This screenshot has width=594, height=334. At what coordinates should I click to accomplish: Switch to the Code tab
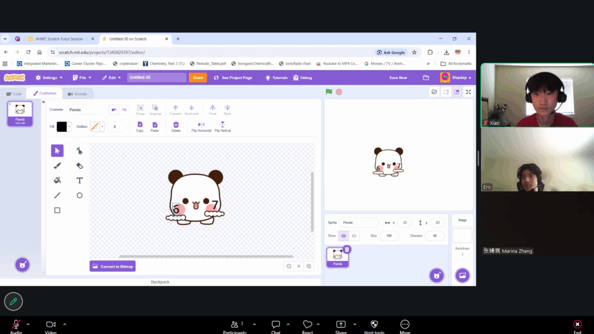pos(14,94)
